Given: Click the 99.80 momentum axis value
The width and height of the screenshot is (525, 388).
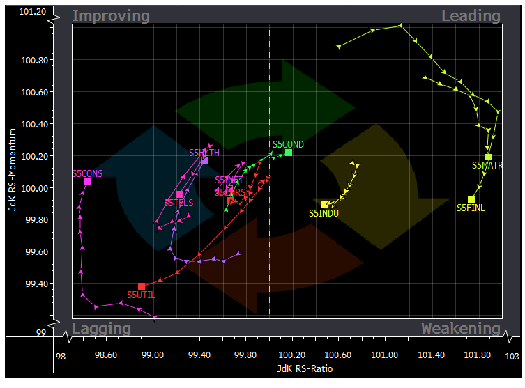Looking at the screenshot, I should click(36, 220).
